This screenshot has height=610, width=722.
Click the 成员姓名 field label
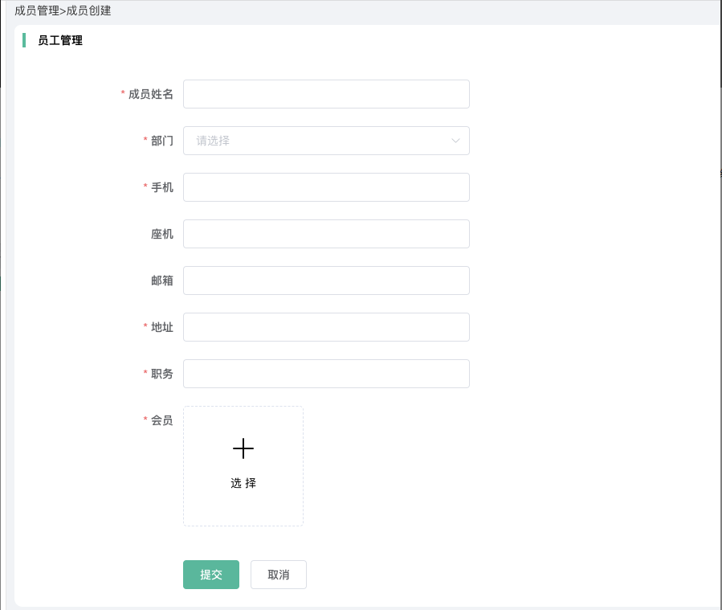click(x=151, y=94)
